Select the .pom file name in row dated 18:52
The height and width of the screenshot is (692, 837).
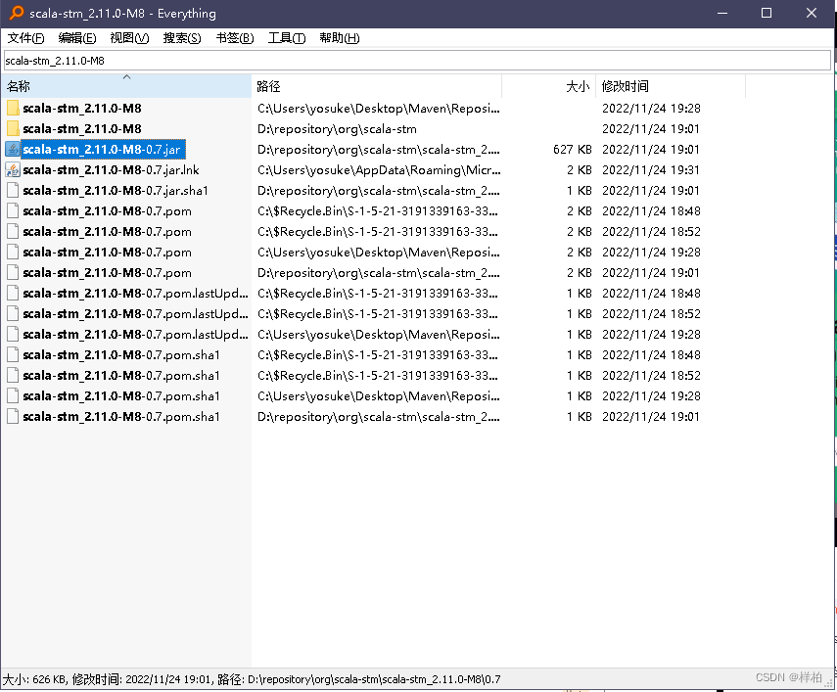pyautogui.click(x=107, y=232)
